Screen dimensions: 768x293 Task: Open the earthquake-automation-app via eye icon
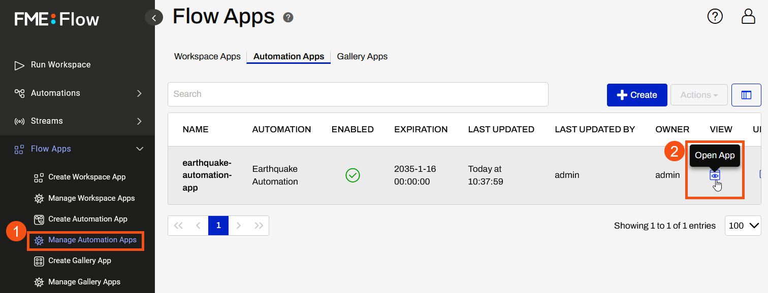point(715,175)
